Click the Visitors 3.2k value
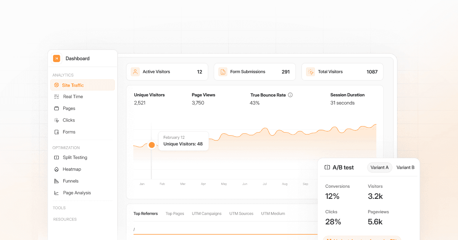Screen dimensions: 458x240 point(375,197)
